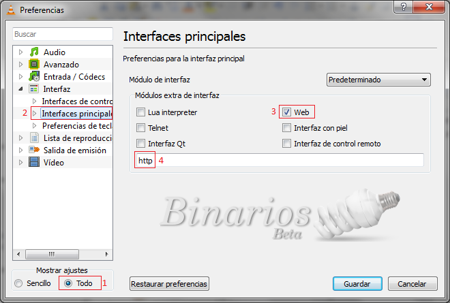Click the Avanzado gears icon
This screenshot has height=303, width=450.
pyautogui.click(x=33, y=65)
